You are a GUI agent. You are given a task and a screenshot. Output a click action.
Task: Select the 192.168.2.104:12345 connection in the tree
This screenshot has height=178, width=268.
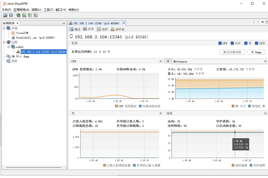[x=43, y=52]
